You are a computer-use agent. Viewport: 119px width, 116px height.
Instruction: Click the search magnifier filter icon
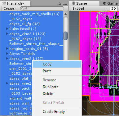click(x=23, y=8)
